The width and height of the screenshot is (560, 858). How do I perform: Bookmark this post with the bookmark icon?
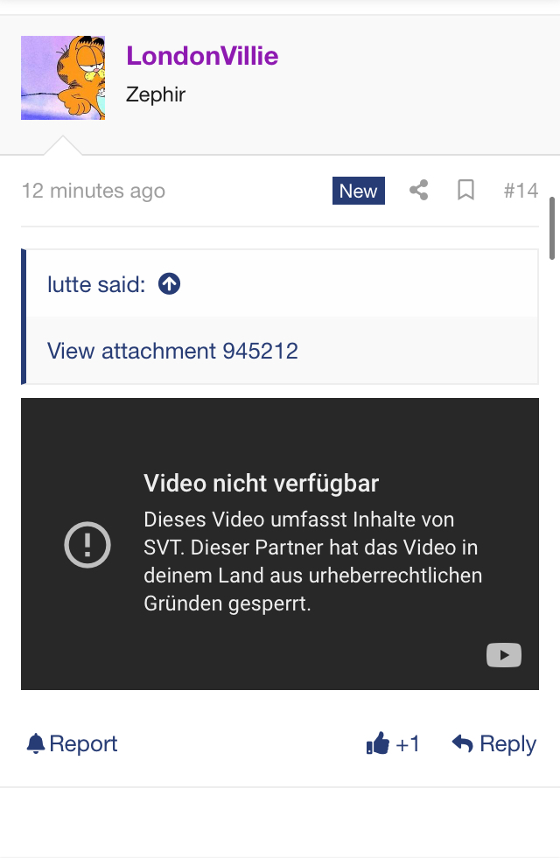pyautogui.click(x=465, y=191)
